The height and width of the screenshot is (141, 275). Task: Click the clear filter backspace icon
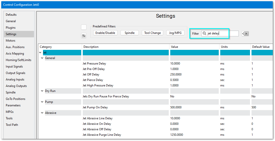(x=245, y=34)
